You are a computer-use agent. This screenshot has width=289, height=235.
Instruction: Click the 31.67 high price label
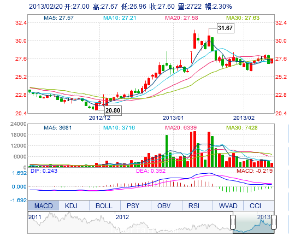point(226,28)
